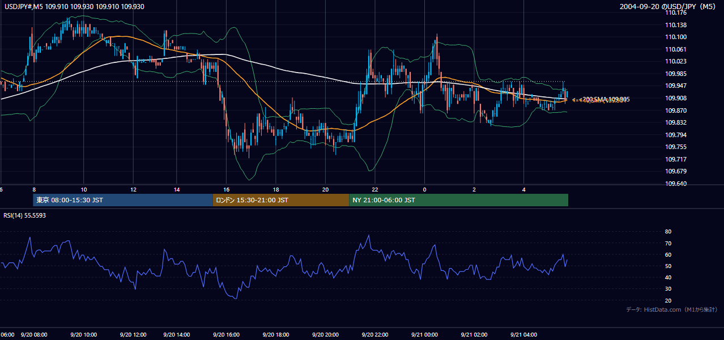Screen dimensions: 724x340
Task: Click hour label 18 under the price chart
Action: (276, 189)
